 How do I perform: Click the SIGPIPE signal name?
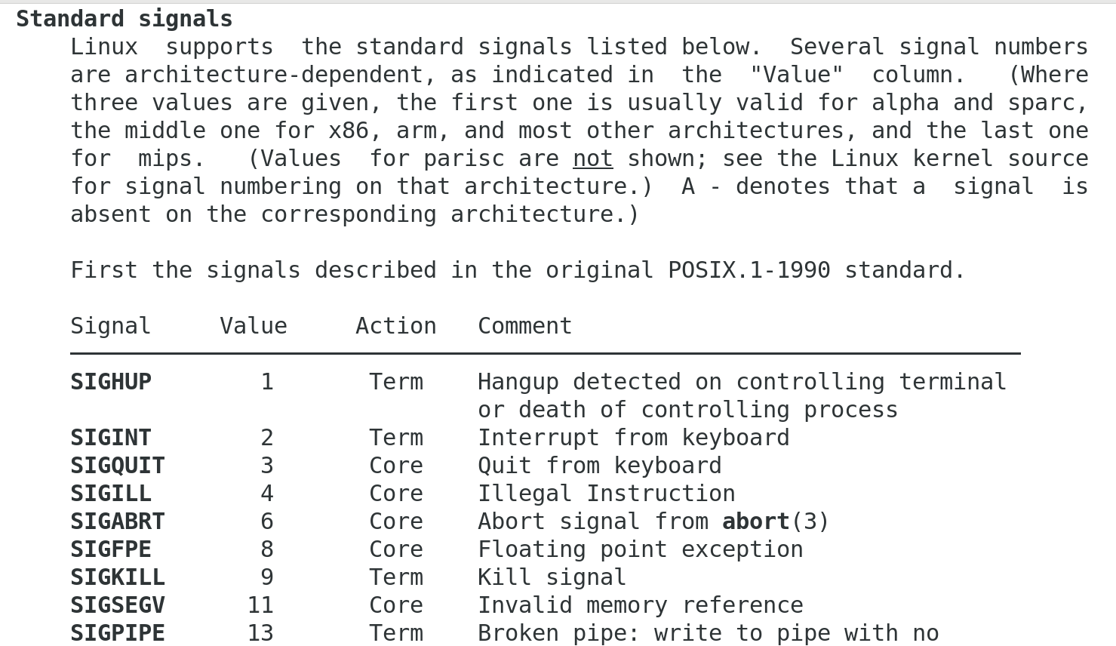(x=118, y=633)
